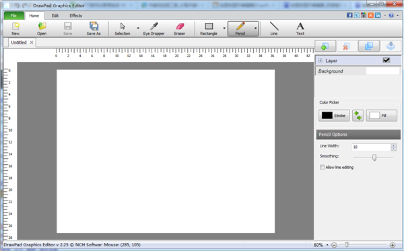The height and width of the screenshot is (251, 404).
Task: Click the Layer header row label
Action: tap(331, 61)
